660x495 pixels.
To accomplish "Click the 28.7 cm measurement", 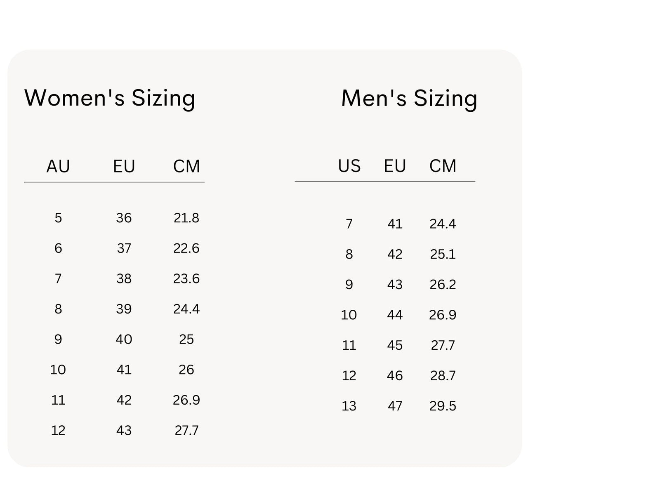I will [443, 375].
